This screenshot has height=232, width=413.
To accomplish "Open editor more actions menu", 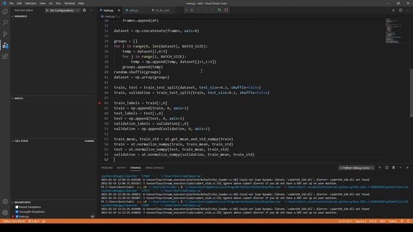I will pyautogui.click(x=407, y=10).
